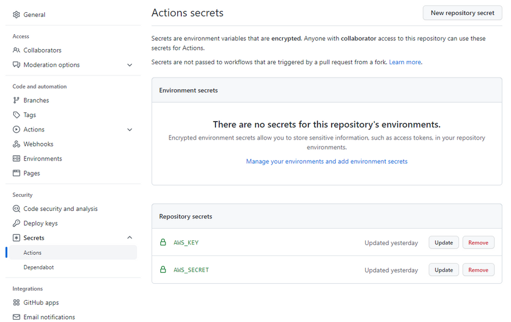The width and height of the screenshot is (511, 322).
Task: Click the AWS_KEY secret name
Action: tap(186, 243)
